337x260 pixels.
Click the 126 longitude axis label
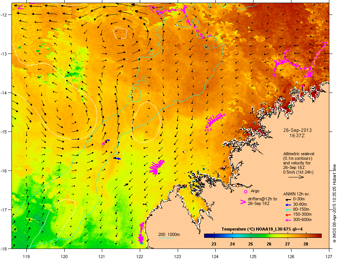[291, 256]
